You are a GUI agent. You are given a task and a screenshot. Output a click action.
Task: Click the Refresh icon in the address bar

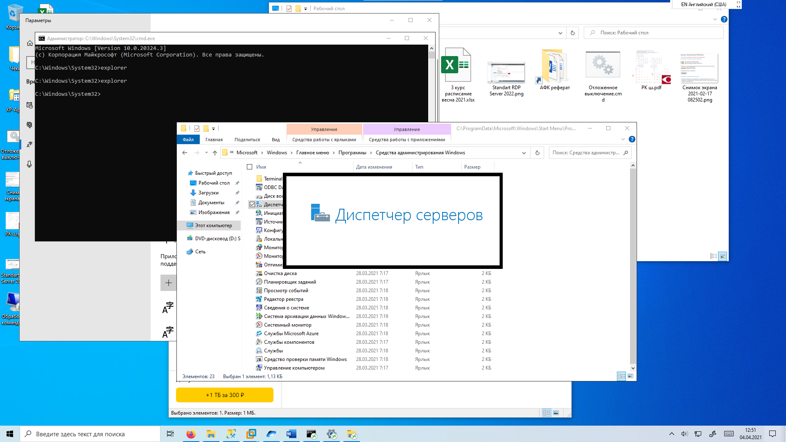pos(537,153)
